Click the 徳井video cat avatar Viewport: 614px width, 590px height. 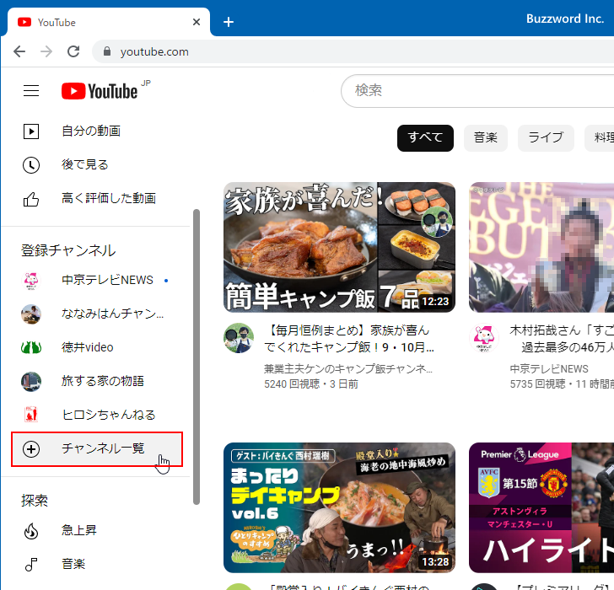(31, 347)
